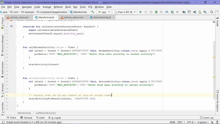This screenshot has height=124, width=220.
Task: Open the app run configuration dropdown
Action: (104, 12)
